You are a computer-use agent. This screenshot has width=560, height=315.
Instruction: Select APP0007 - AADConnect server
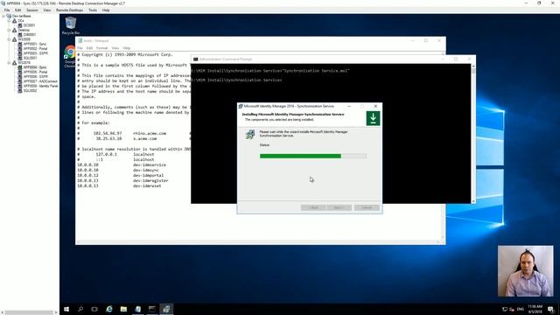coord(40,81)
